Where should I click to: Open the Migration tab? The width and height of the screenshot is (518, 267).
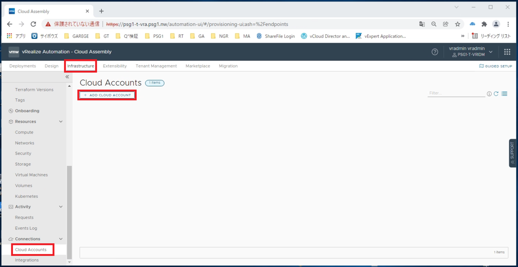(x=228, y=66)
